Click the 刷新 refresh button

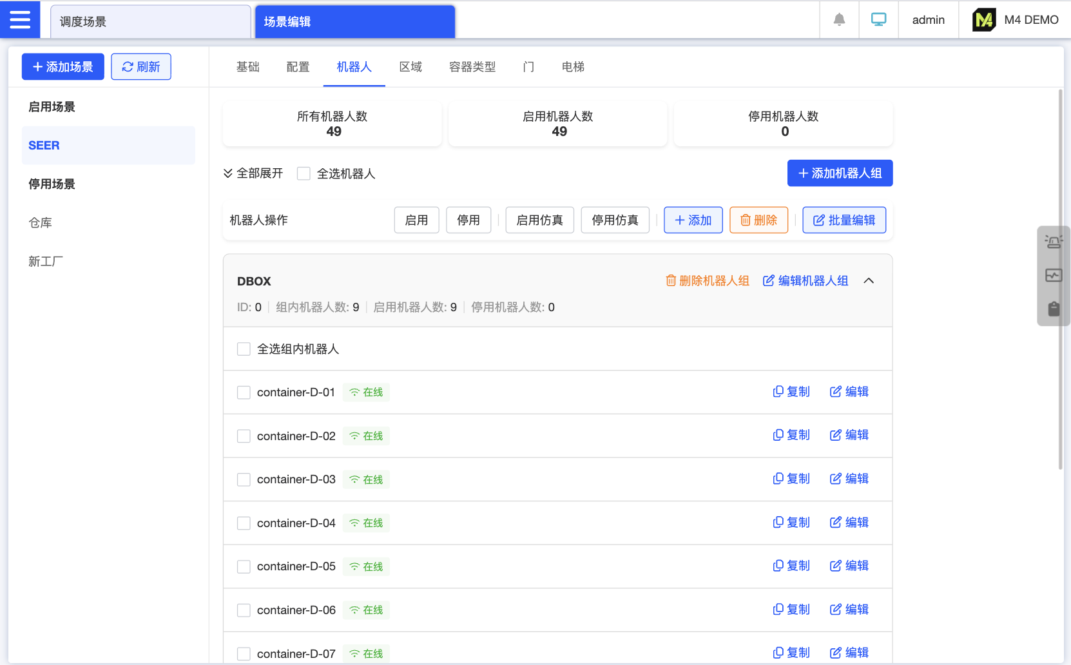pos(140,66)
